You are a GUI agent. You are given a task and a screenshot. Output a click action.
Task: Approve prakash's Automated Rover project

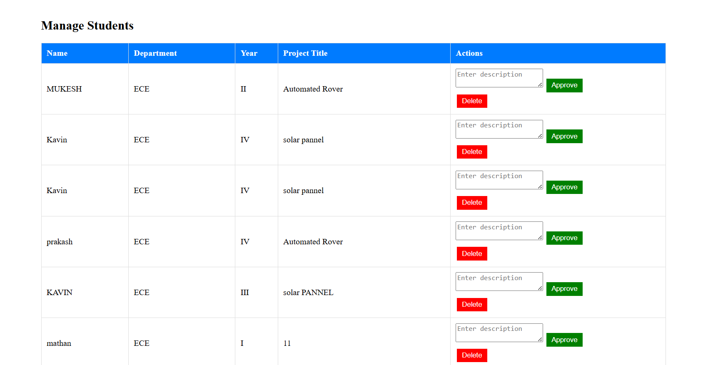pos(564,238)
